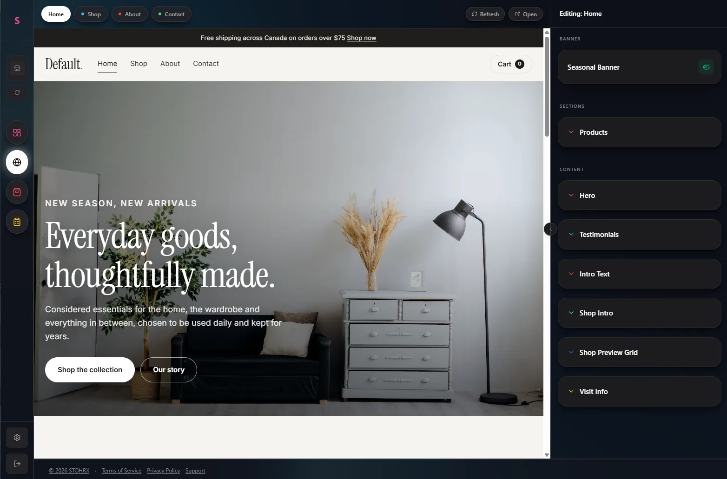The image size is (727, 479).
Task: Switch to the Home page tab
Action: pos(56,14)
